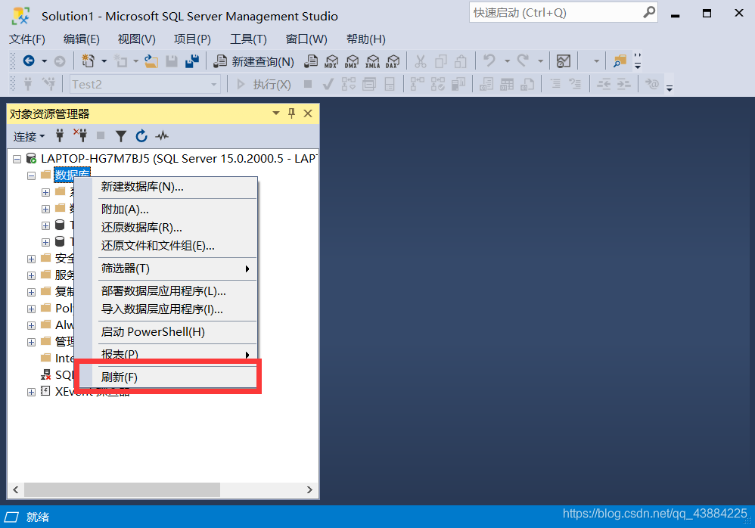
Task: Click the MDX query icon
Action: coord(331,61)
